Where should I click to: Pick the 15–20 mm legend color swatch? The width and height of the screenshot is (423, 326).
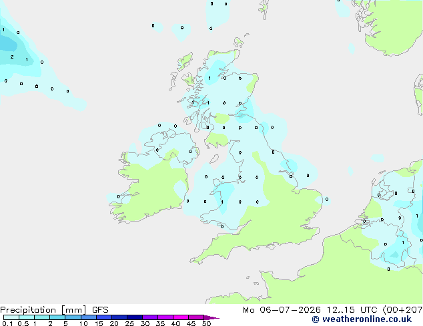click(x=104, y=317)
